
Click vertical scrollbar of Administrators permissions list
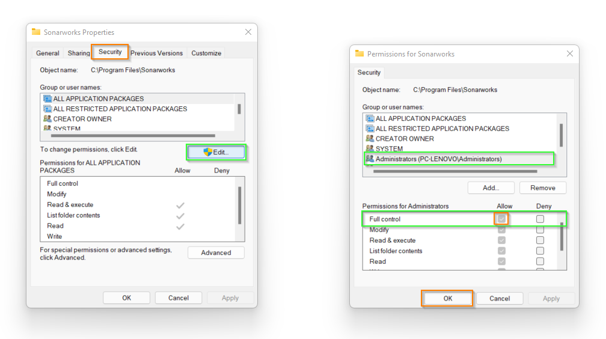pos(562,237)
